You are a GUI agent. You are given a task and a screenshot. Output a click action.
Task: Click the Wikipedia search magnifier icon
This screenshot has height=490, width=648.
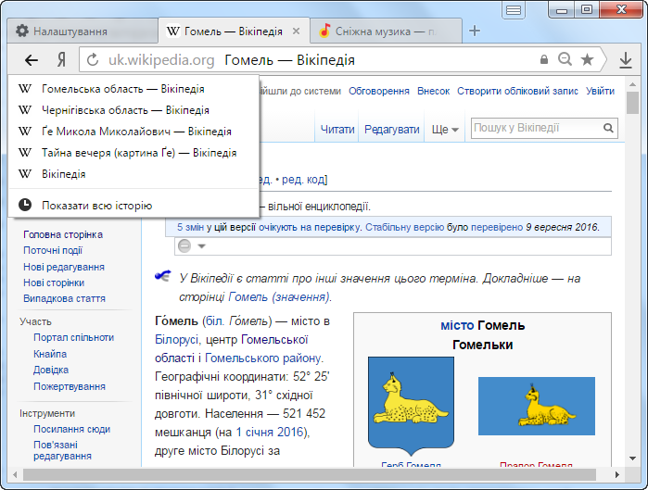coord(608,128)
